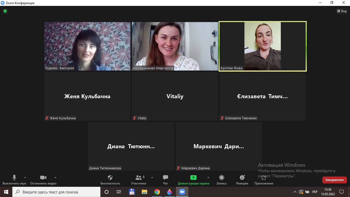Open the Участники participants panel
Viewport: 350px width, 197px height.
click(x=139, y=180)
